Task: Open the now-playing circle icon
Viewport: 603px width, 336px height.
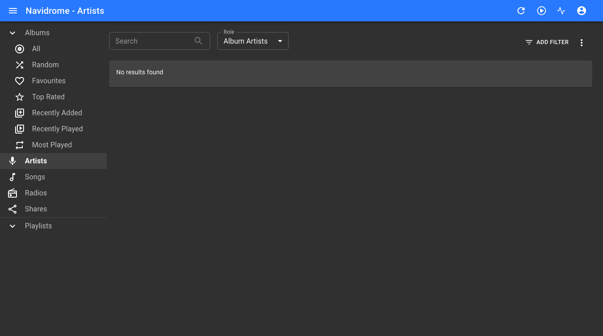Action: pos(542,11)
